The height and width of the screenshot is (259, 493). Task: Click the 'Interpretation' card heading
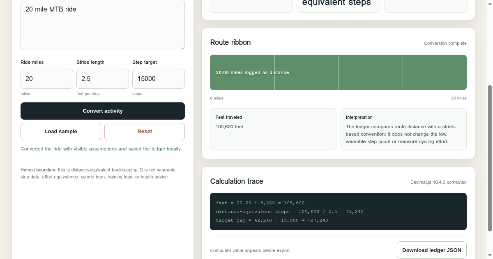click(359, 117)
